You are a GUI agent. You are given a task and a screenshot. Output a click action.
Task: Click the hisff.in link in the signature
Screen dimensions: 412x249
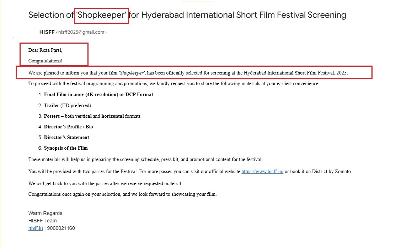pos(36,228)
